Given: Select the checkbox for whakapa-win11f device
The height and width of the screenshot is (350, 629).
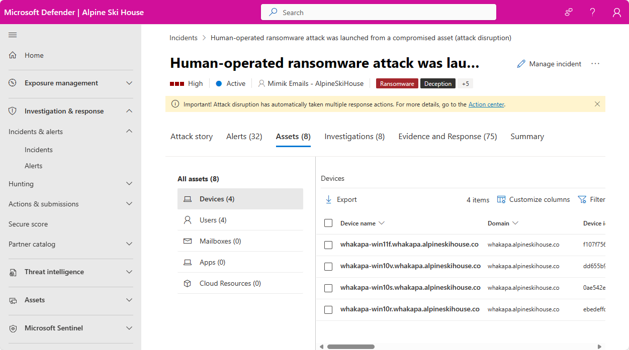Looking at the screenshot, I should coord(328,245).
